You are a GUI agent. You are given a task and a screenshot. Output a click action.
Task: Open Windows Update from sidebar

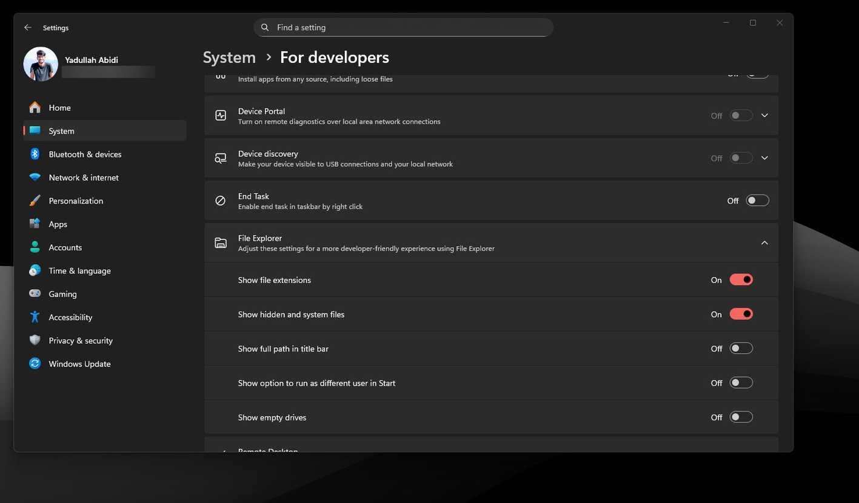(x=104, y=364)
